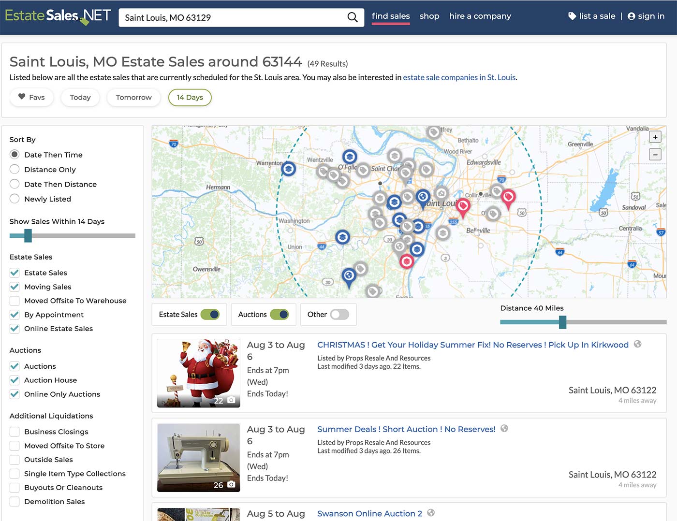Select the Newly Listed sort option

(x=15, y=199)
